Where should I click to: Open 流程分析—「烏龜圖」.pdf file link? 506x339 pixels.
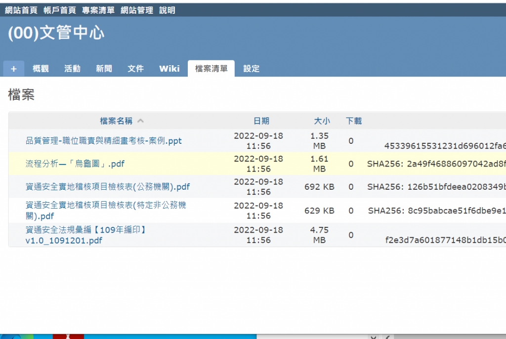(75, 164)
